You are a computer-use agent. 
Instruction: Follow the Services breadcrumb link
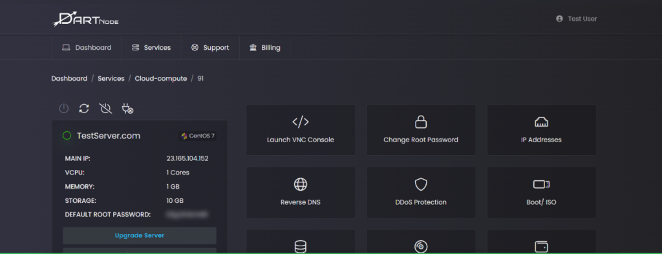click(111, 78)
